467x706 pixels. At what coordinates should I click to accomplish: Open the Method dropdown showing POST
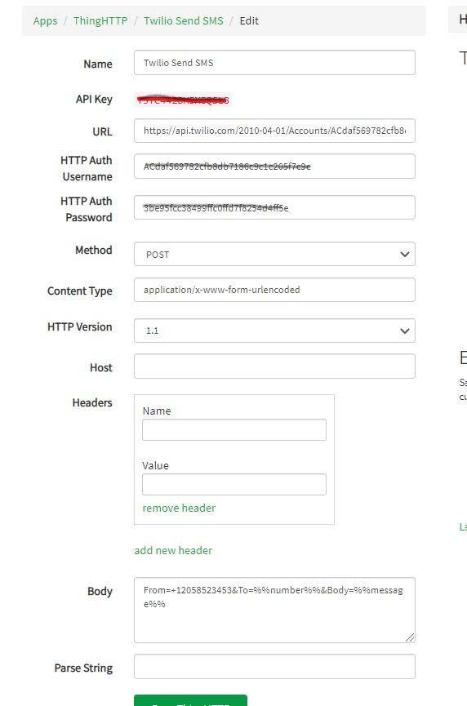click(274, 255)
